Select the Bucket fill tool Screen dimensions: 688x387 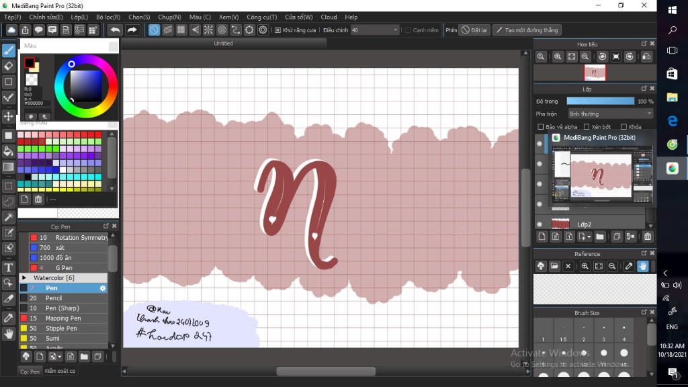point(8,151)
